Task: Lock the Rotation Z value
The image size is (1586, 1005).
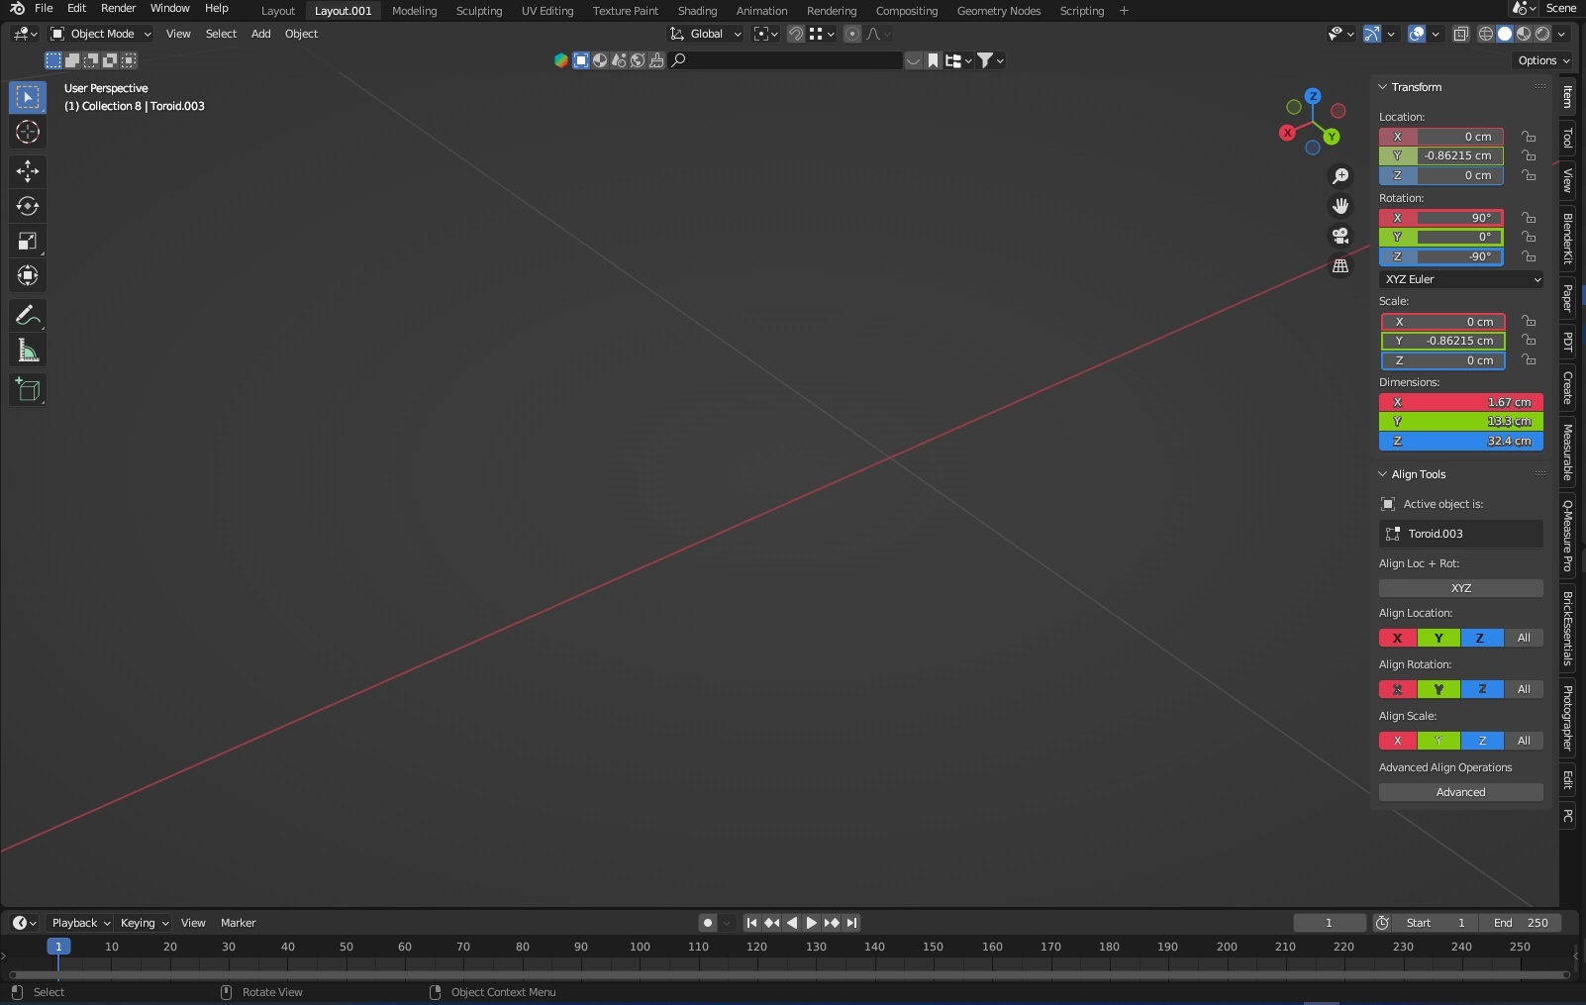Action: 1530,256
